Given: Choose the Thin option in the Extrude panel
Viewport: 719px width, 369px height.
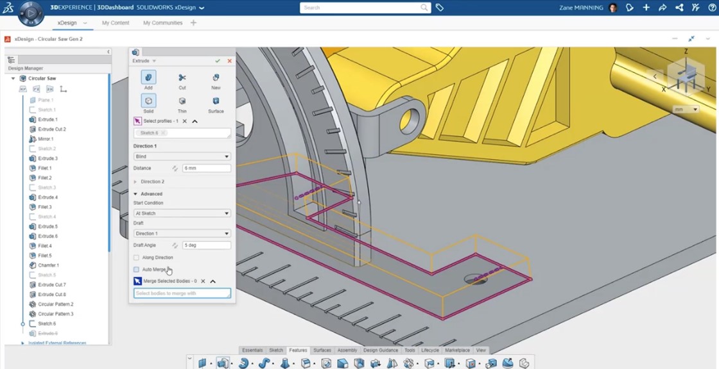Looking at the screenshot, I should (x=182, y=101).
